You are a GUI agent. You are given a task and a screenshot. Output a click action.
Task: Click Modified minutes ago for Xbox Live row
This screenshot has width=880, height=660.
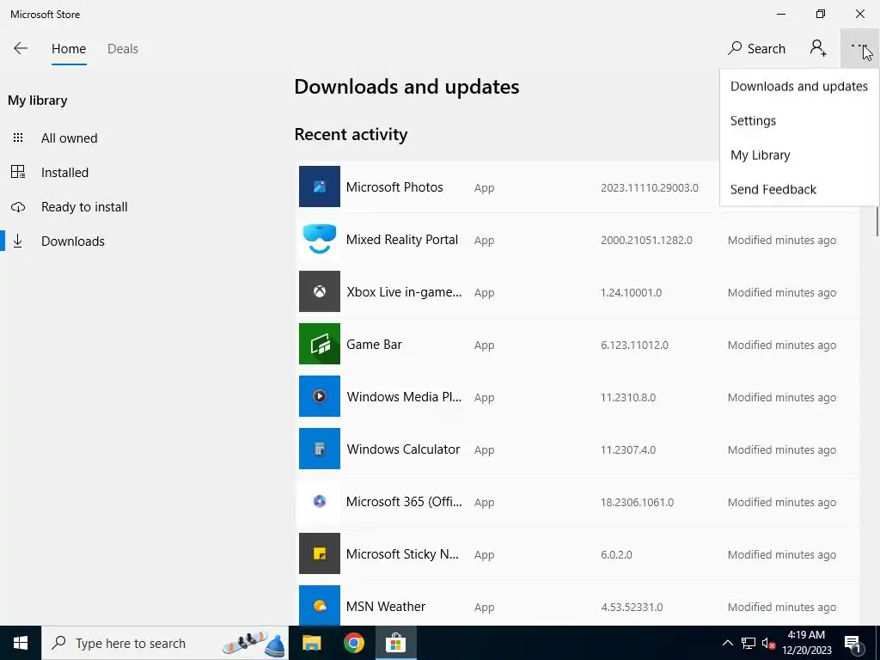coord(782,292)
